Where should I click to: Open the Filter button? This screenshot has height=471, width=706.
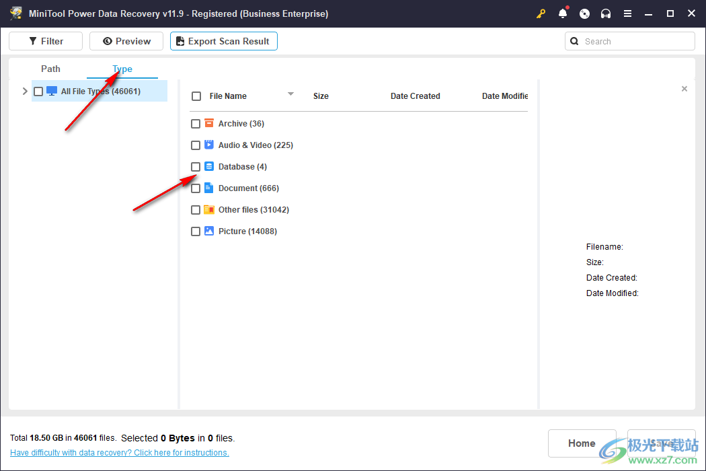tap(46, 41)
